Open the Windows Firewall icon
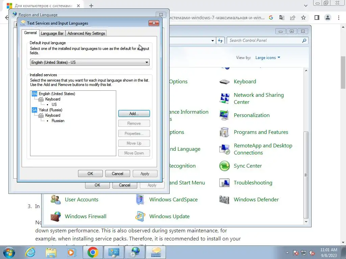Image resolution: width=346 pixels, height=259 pixels. tap(56, 217)
